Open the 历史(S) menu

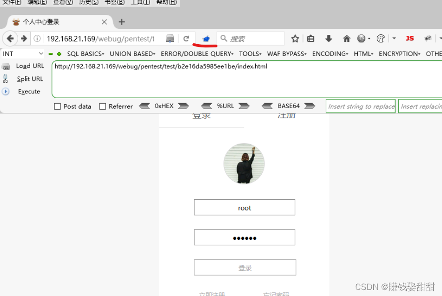88,2
